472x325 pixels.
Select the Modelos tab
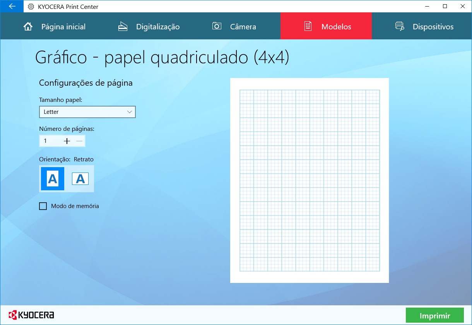pos(326,26)
